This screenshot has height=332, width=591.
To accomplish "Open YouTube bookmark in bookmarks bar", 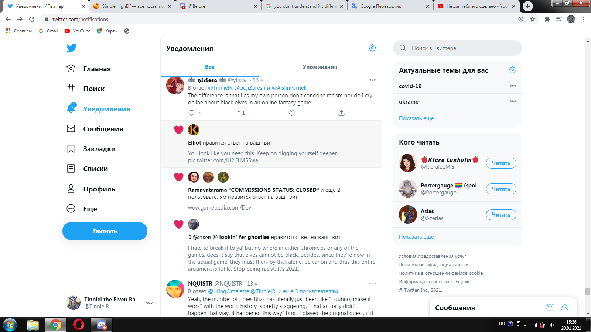I will (78, 31).
